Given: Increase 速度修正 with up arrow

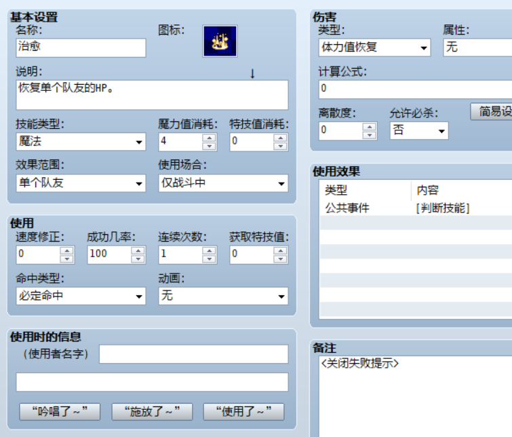Looking at the screenshot, I should point(66,251).
